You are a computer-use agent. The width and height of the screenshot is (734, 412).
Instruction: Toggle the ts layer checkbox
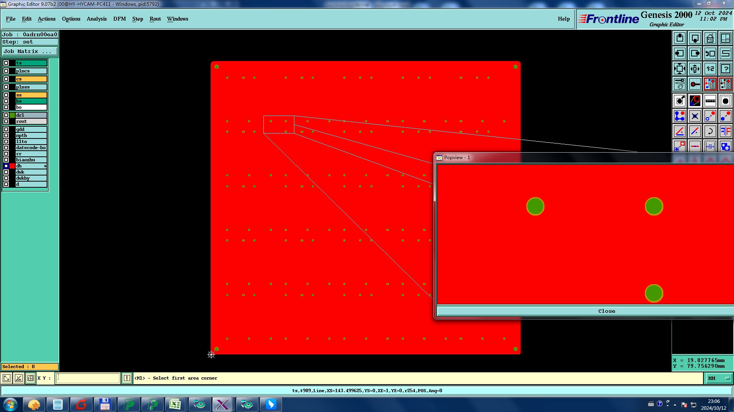pyautogui.click(x=6, y=63)
